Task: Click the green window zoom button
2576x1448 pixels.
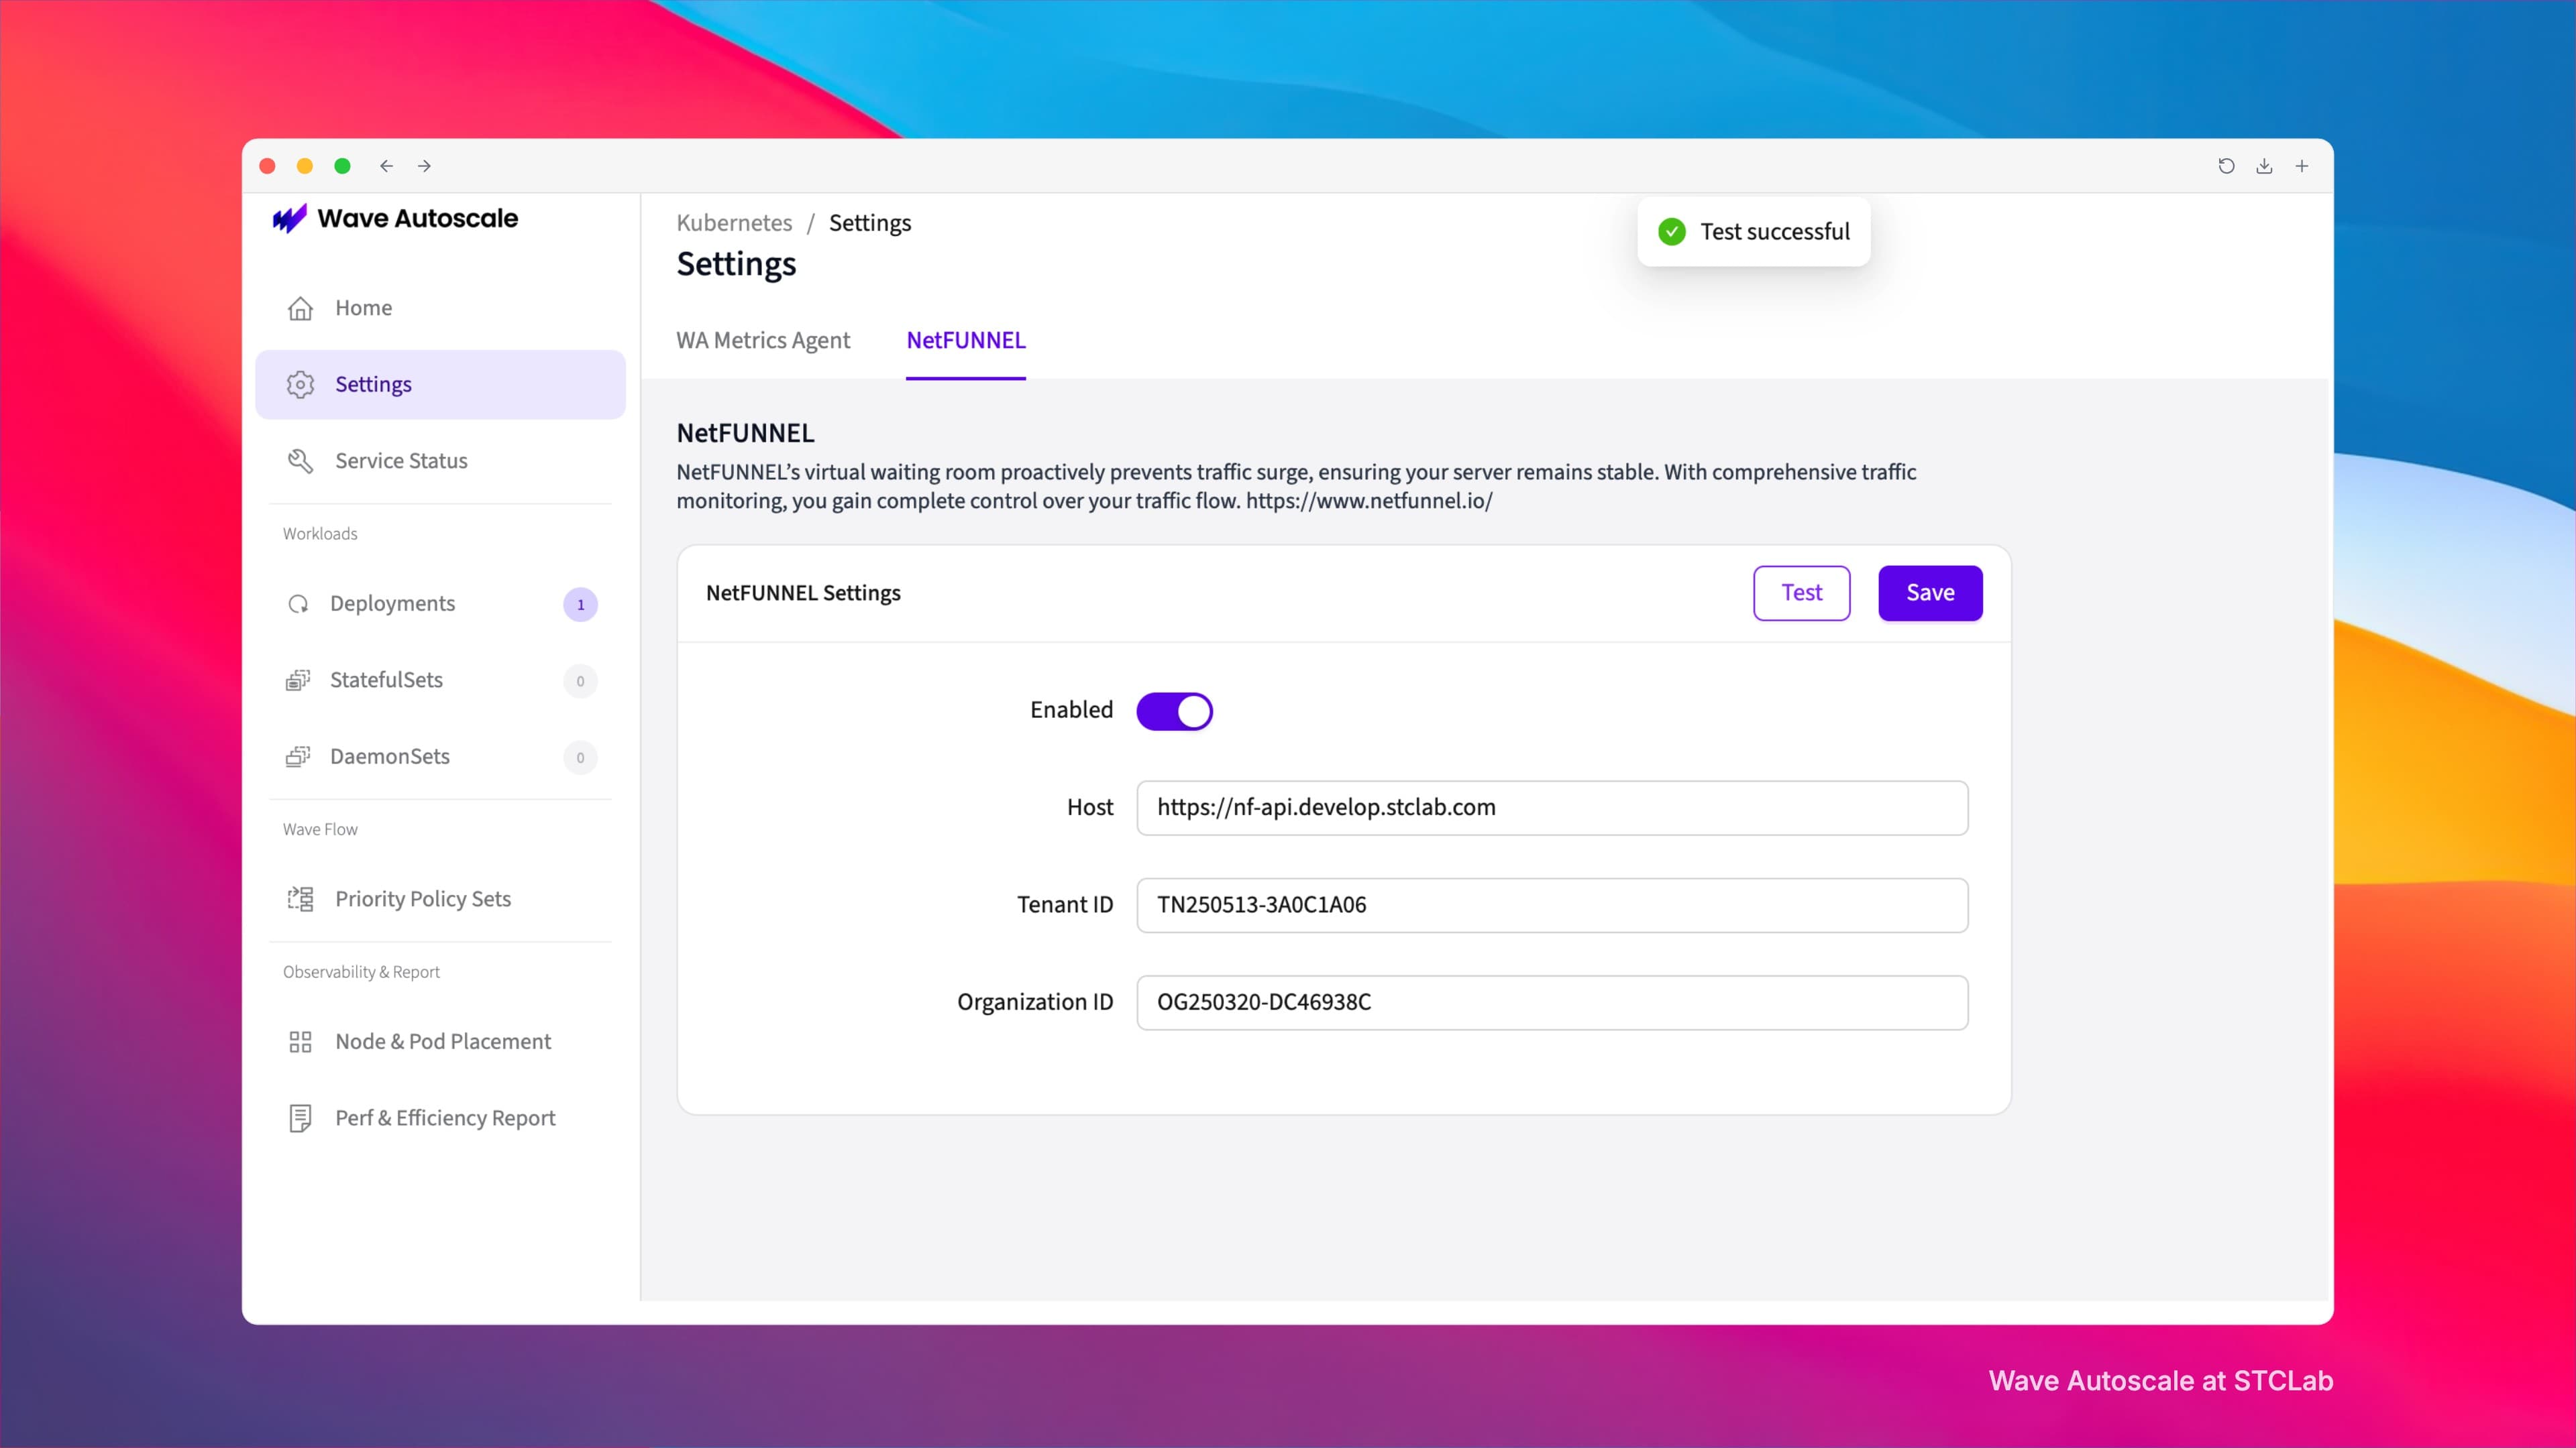Action: [342, 166]
